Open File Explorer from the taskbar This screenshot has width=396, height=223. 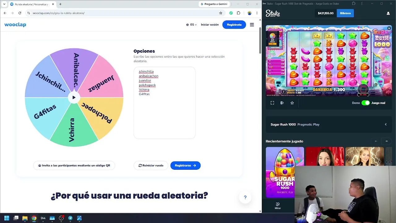tap(25, 218)
